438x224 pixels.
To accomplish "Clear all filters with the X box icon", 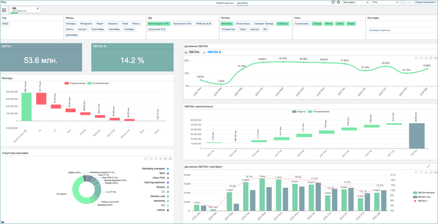I will (4, 10).
